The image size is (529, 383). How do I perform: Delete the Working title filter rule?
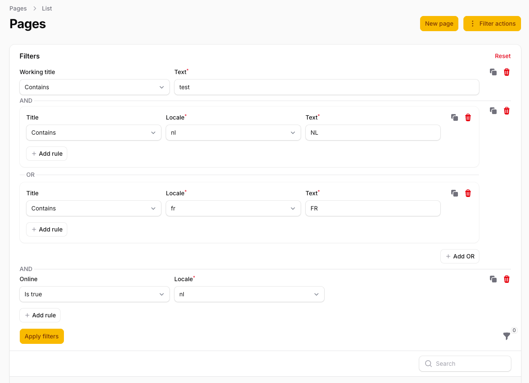507,72
